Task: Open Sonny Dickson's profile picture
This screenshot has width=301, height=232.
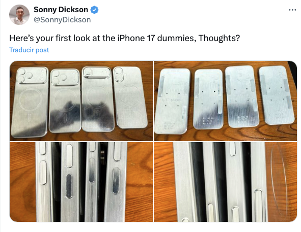Action: click(19, 15)
